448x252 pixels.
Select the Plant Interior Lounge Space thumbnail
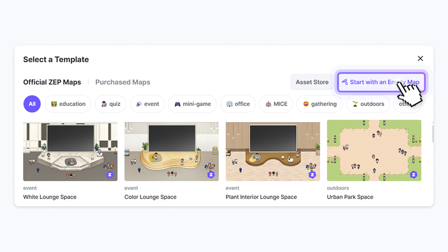[273, 151]
